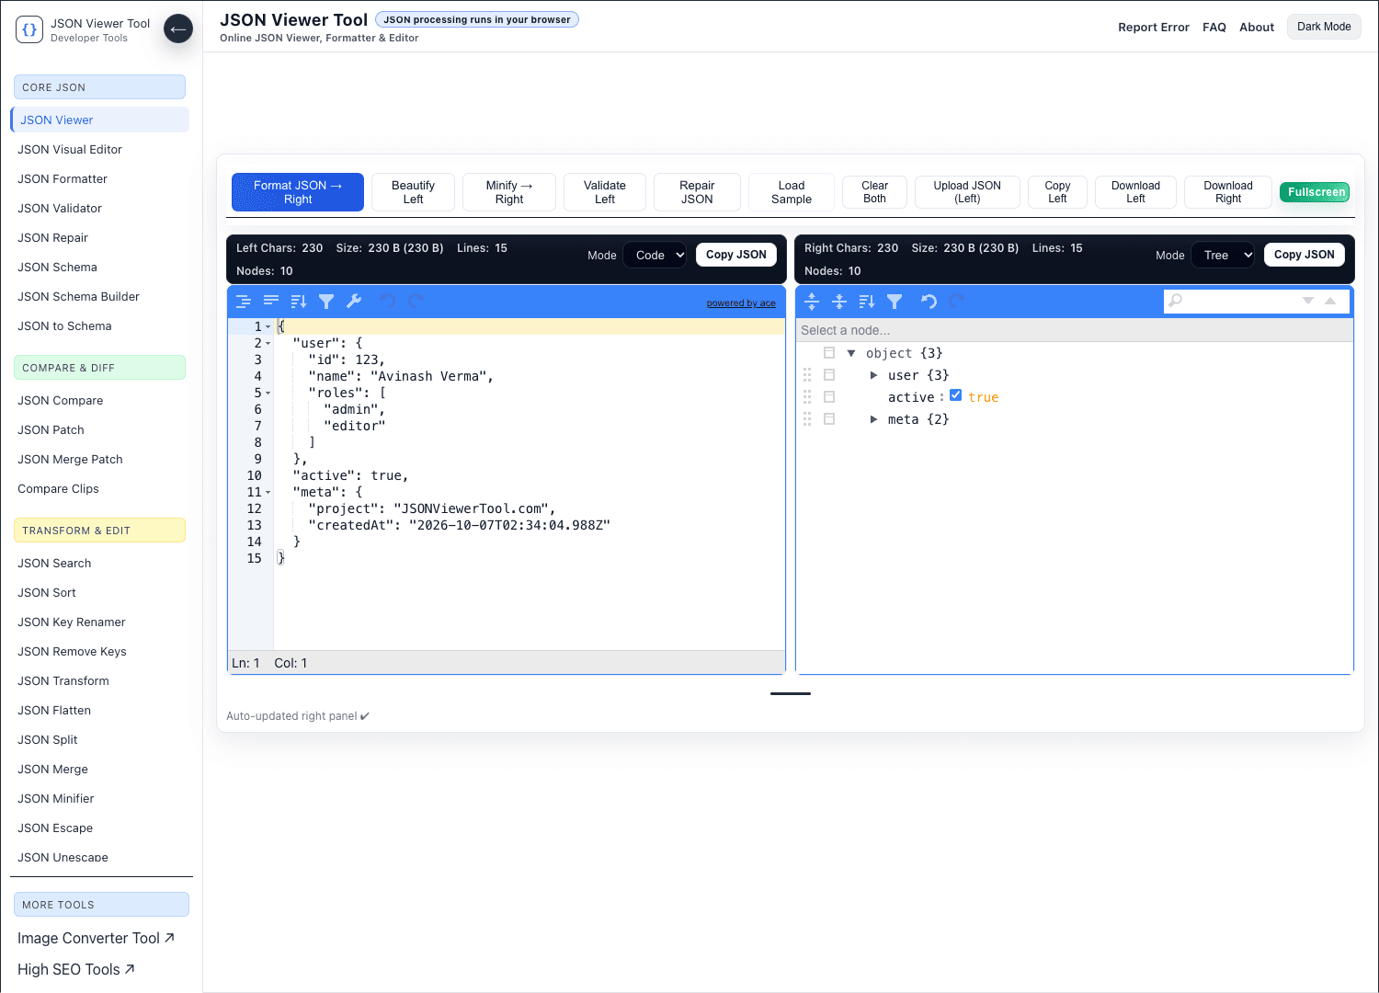Click the green Fullscreen button

1316,192
